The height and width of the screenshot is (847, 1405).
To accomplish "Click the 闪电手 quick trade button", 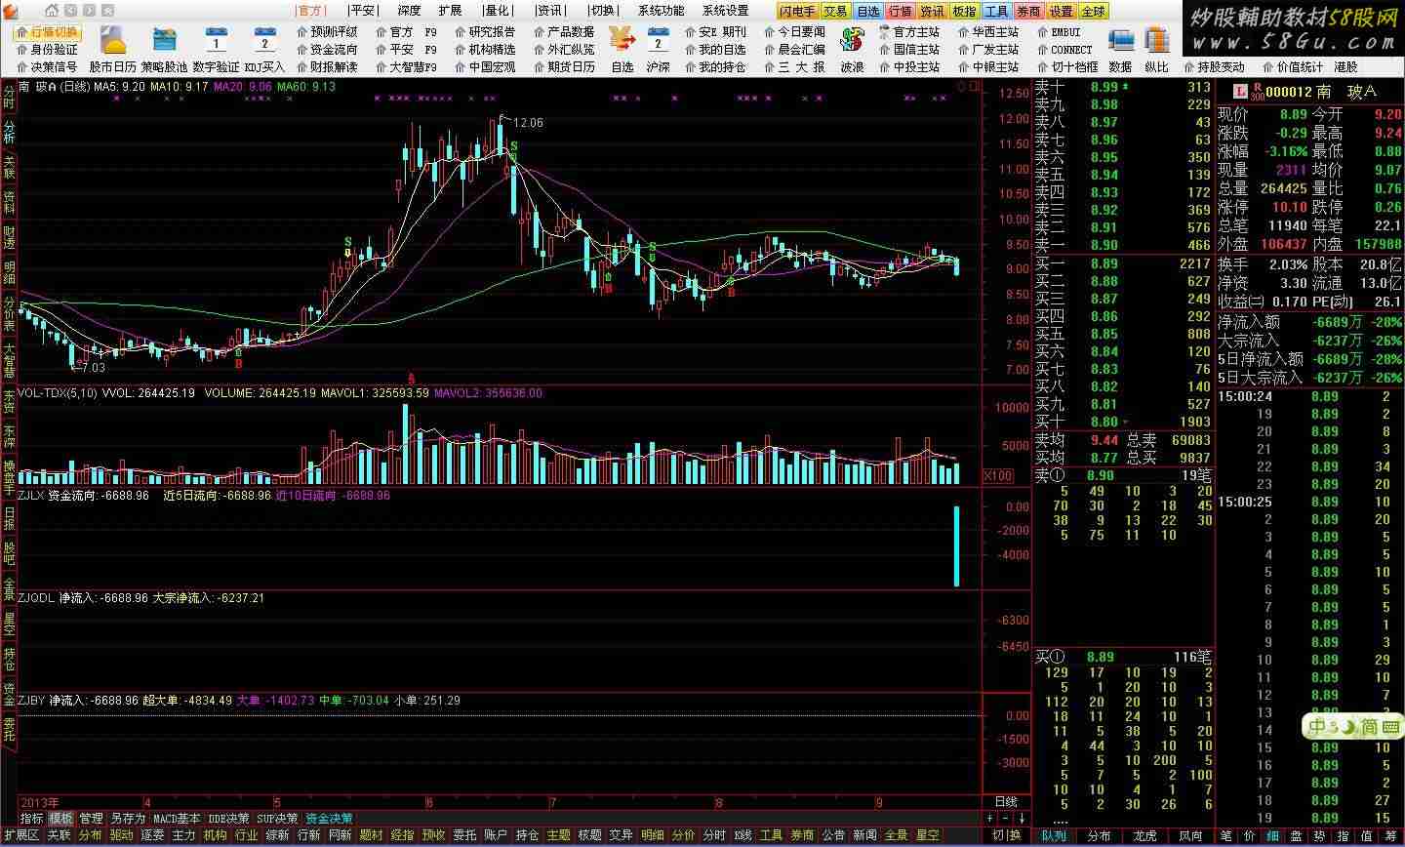I will click(798, 11).
